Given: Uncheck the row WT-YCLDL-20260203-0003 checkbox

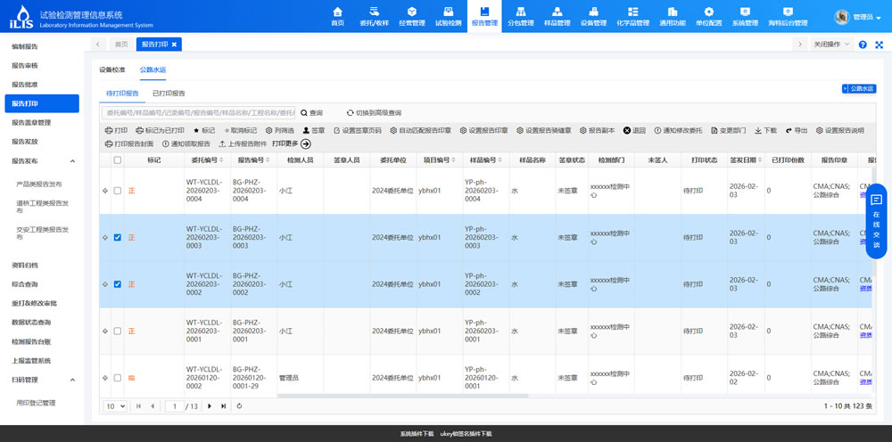Looking at the screenshot, I should tap(118, 238).
